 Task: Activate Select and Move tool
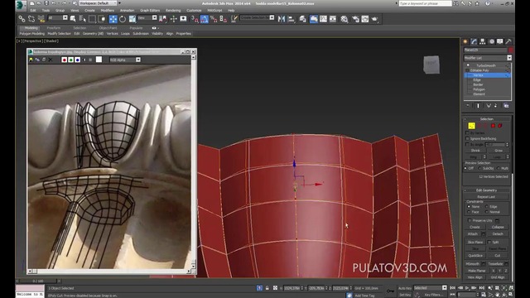click(113, 19)
